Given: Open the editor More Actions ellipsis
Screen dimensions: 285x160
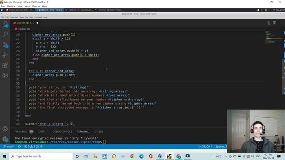Looking at the screenshot, I should point(280,23).
